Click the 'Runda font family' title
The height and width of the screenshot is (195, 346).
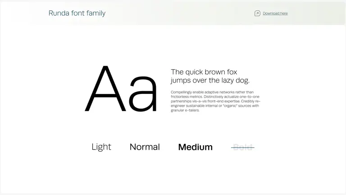tap(77, 13)
